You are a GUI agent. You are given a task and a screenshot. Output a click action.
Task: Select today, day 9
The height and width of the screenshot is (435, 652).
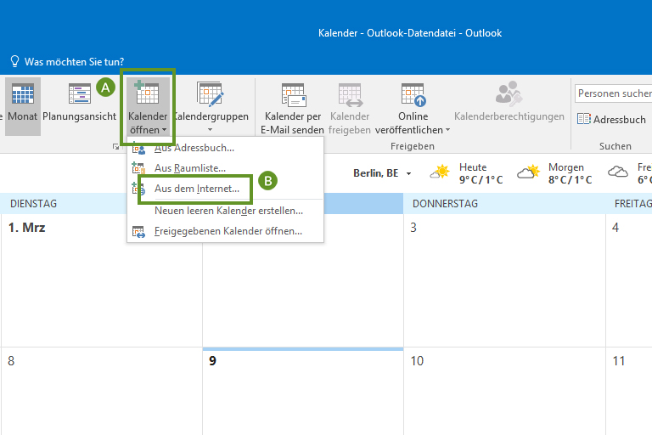[303, 392]
